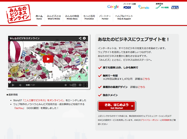The width and height of the screenshot is (187, 139).
Task: Click the video info icon
Action: (84, 38)
